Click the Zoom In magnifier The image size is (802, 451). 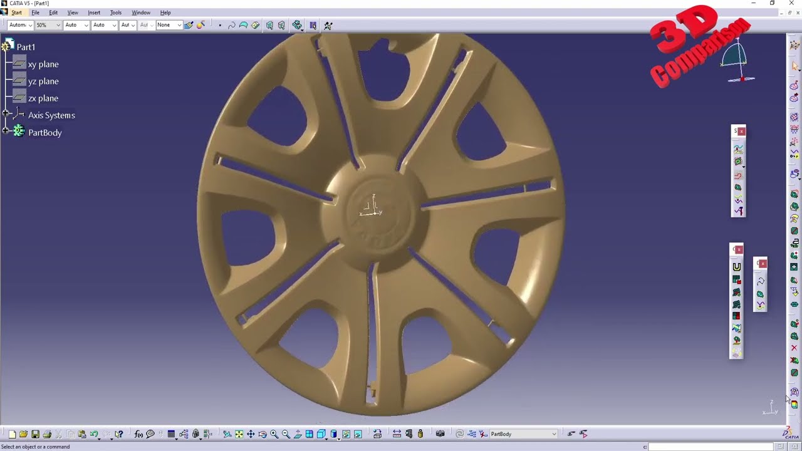pos(274,434)
